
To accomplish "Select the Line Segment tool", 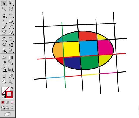I will pyautogui.click(x=4, y=21).
